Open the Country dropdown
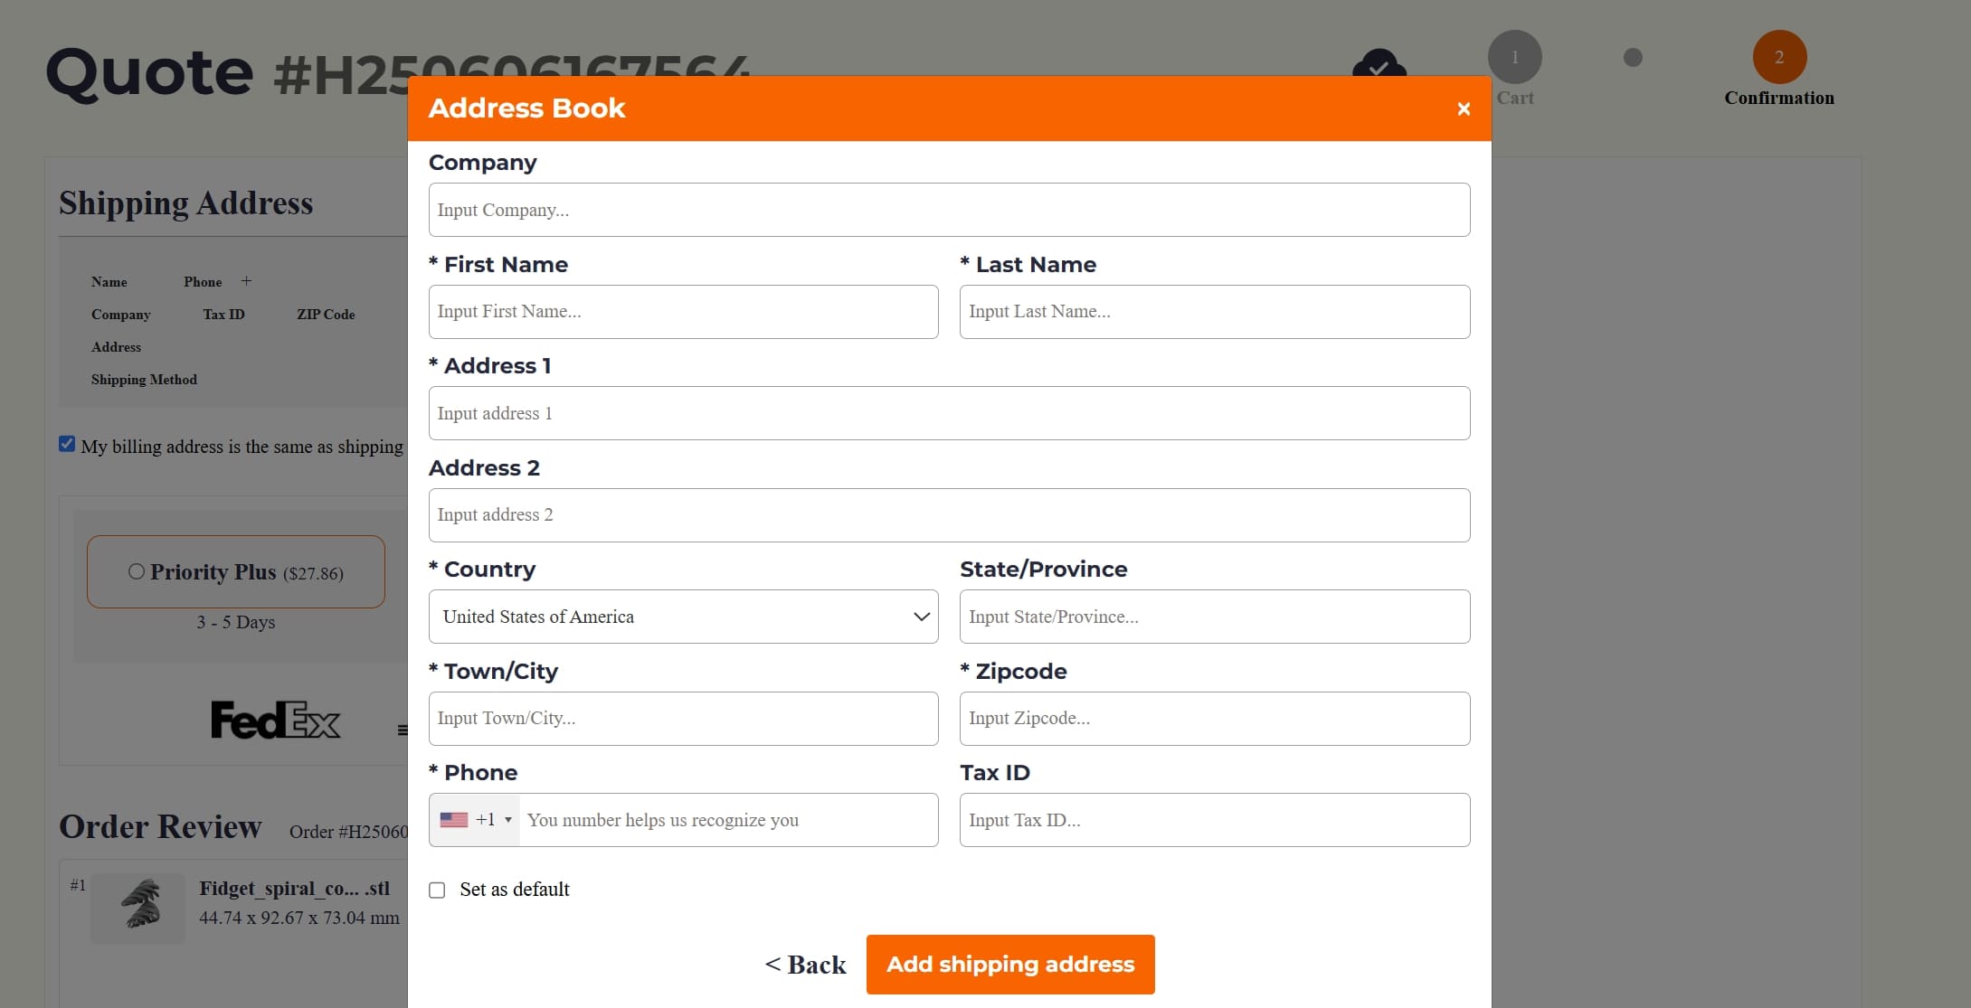 pyautogui.click(x=683, y=617)
